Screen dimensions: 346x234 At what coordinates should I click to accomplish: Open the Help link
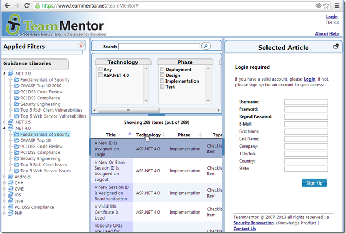coord(334,34)
